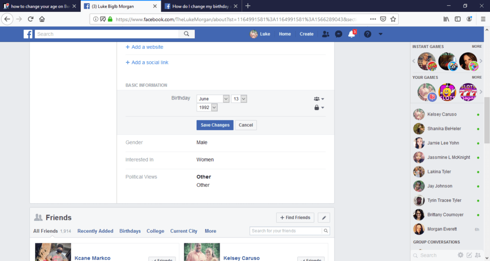Toggle the Firefox sidebar icon
Image resolution: width=490 pixels, height=261 pixels.
click(x=457, y=19)
